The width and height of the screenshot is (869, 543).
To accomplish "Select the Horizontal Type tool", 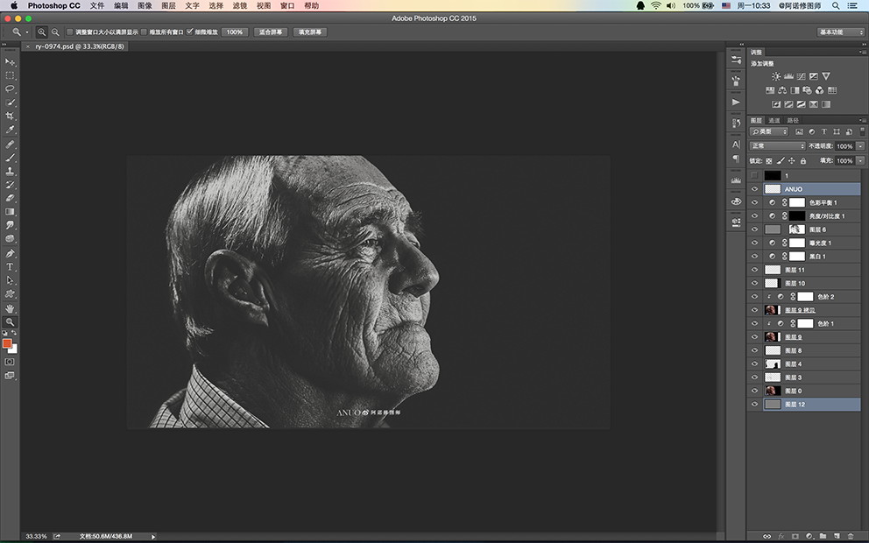I will [11, 266].
